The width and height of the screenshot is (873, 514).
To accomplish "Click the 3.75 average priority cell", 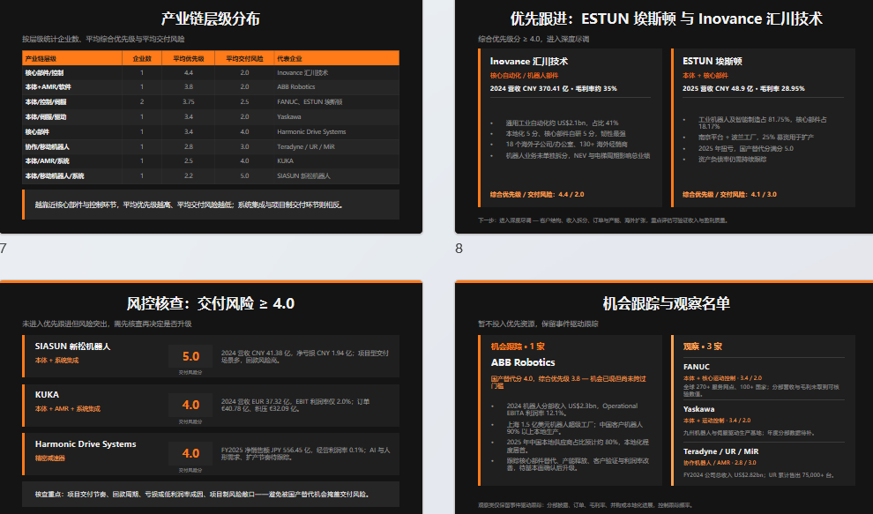I will pos(188,102).
